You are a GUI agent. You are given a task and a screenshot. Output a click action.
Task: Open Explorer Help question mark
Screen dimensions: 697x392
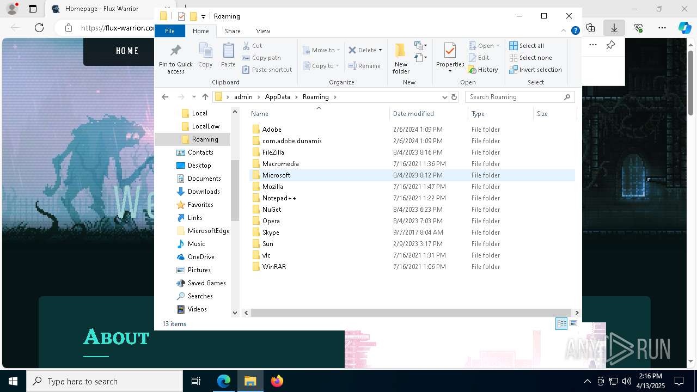pyautogui.click(x=575, y=31)
